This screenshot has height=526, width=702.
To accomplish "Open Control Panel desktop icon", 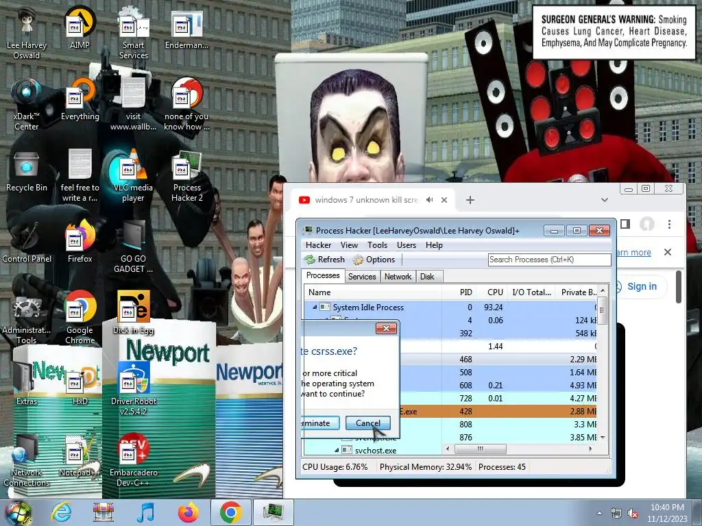I will [x=27, y=242].
